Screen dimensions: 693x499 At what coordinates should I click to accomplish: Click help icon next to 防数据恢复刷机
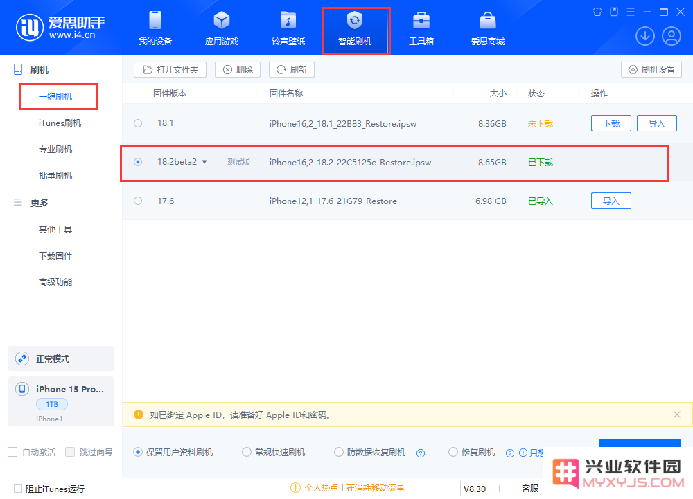point(421,453)
